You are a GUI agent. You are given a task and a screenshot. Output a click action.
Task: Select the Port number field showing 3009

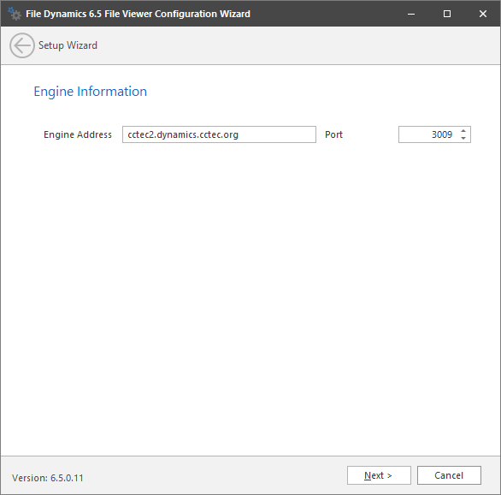[x=428, y=134]
